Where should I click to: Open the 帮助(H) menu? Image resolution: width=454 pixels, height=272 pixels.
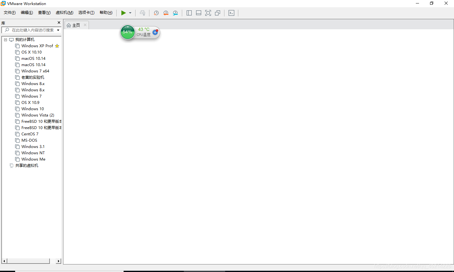pos(106,13)
